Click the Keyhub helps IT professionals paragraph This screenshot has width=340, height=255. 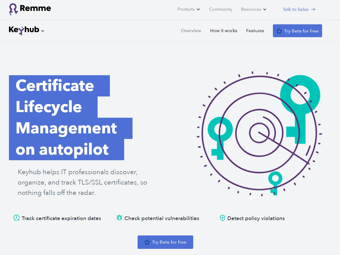click(x=82, y=182)
